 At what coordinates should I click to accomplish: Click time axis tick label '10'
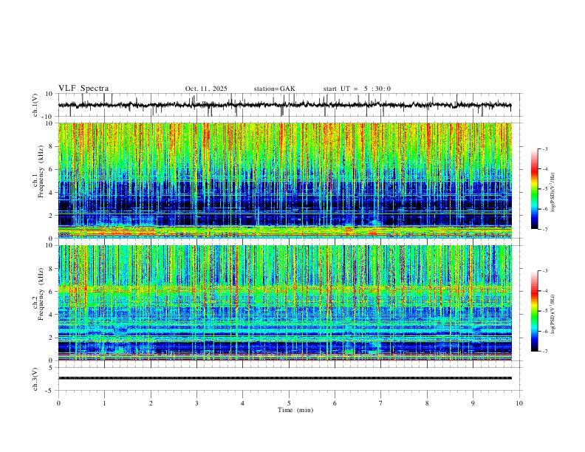[519, 403]
